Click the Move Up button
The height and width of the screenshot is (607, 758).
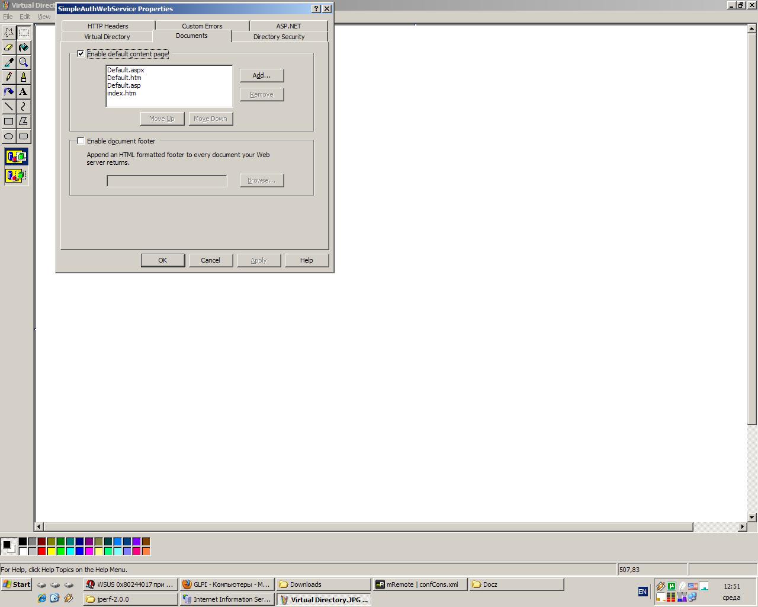(x=162, y=119)
